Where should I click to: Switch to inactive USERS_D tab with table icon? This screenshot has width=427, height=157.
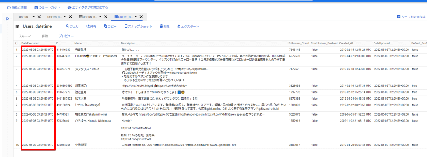coord(88,17)
